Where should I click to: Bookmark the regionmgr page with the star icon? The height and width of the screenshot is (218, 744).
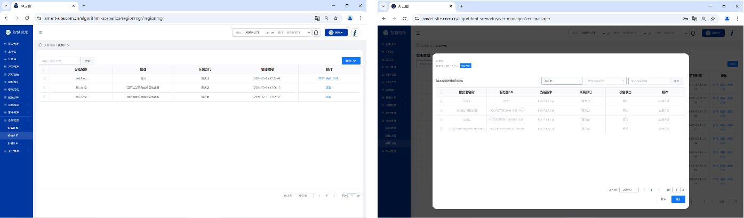pyautogui.click(x=335, y=18)
